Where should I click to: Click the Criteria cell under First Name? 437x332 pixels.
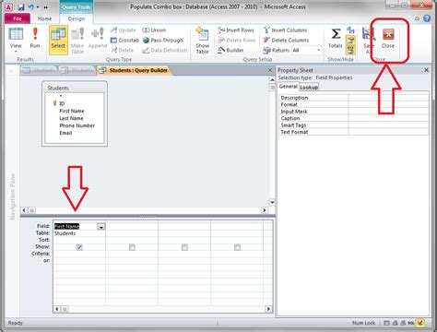(x=79, y=254)
